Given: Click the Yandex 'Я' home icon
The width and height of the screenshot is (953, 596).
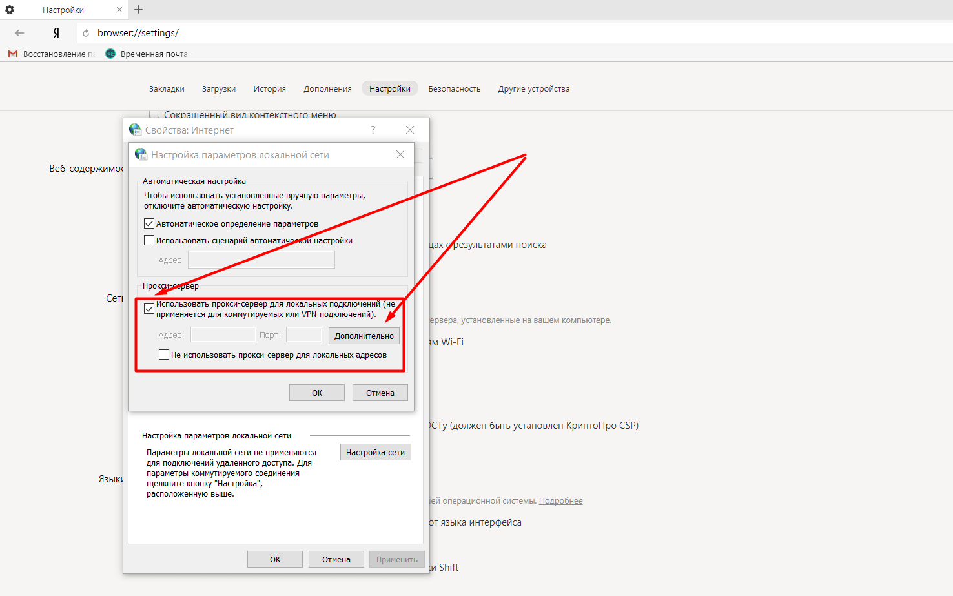Looking at the screenshot, I should coord(56,33).
